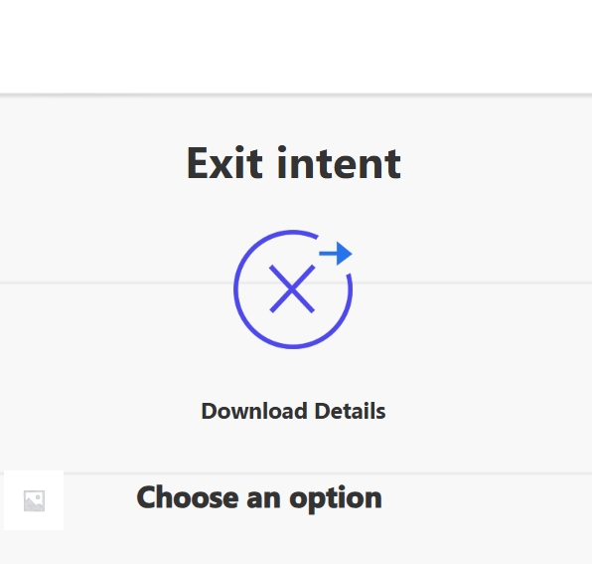
Task: Select the purple X cross inside the circle
Action: coord(292,288)
